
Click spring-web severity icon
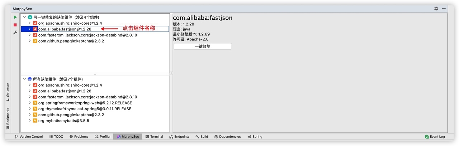35,103
